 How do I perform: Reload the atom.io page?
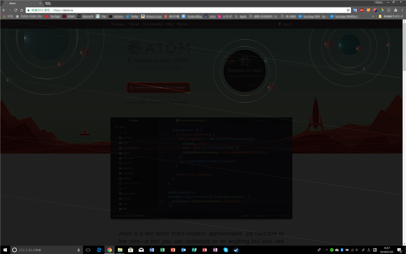click(x=16, y=10)
